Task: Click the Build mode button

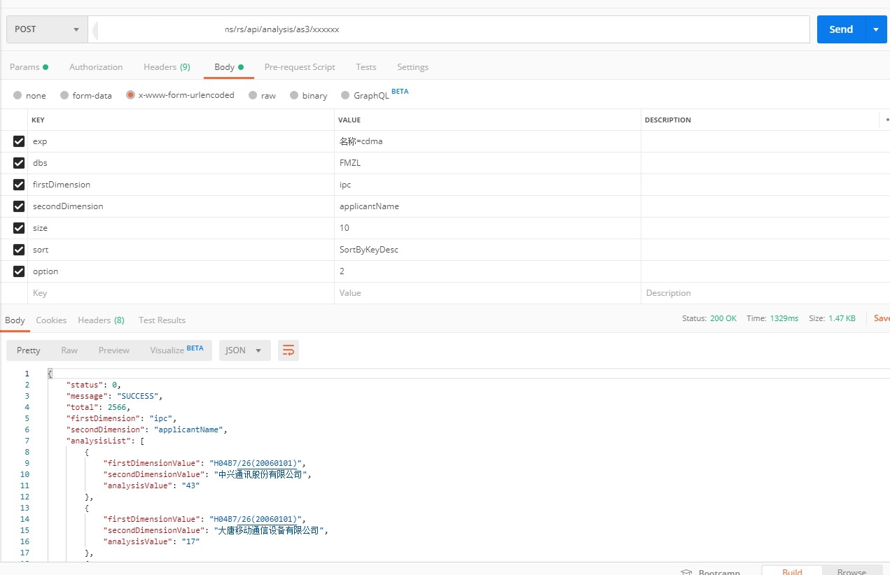Action: pyautogui.click(x=792, y=571)
